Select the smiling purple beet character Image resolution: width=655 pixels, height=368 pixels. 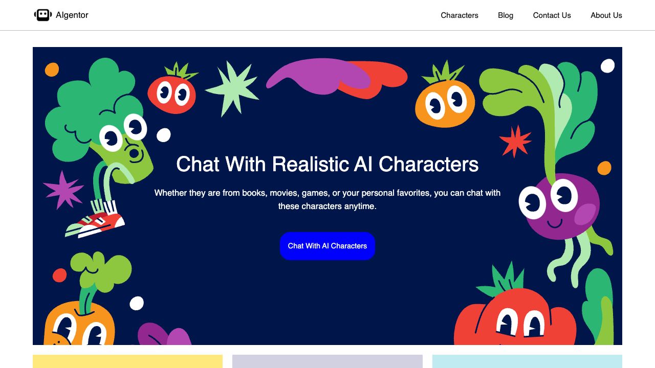click(x=560, y=207)
